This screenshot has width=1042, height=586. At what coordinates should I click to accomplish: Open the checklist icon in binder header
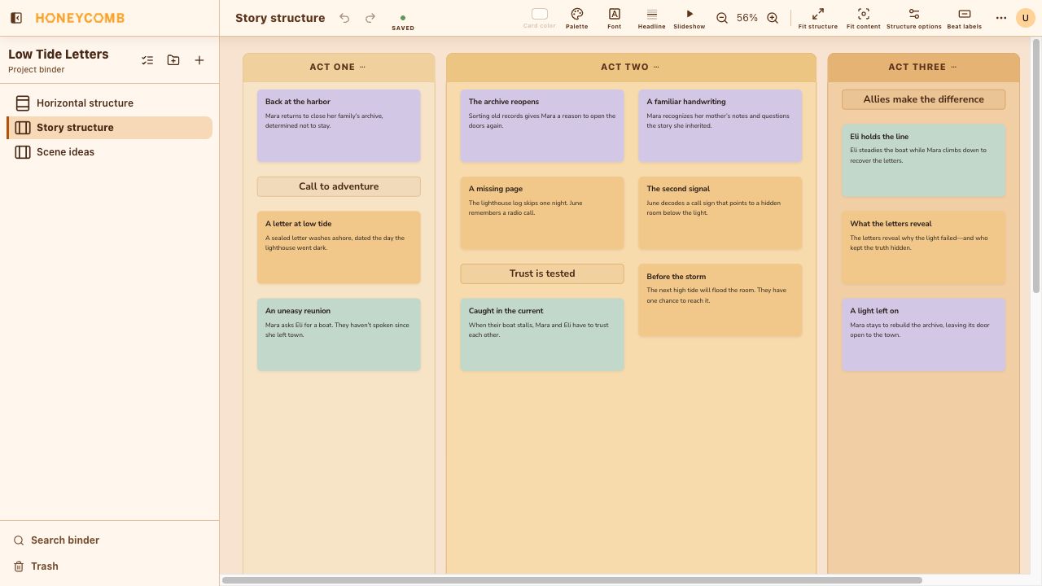[x=147, y=60]
